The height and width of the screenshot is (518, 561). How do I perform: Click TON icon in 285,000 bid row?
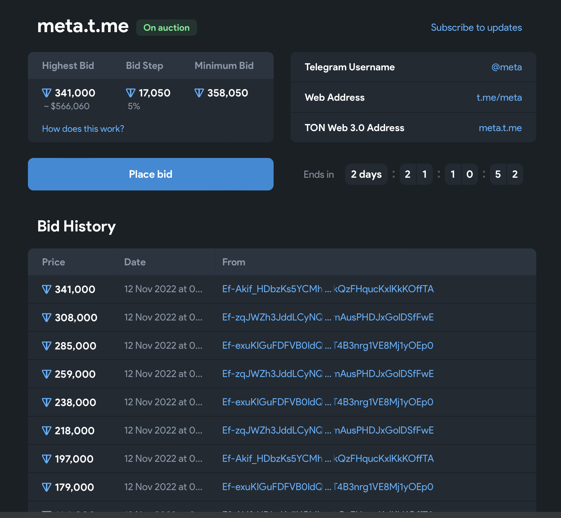(x=47, y=346)
